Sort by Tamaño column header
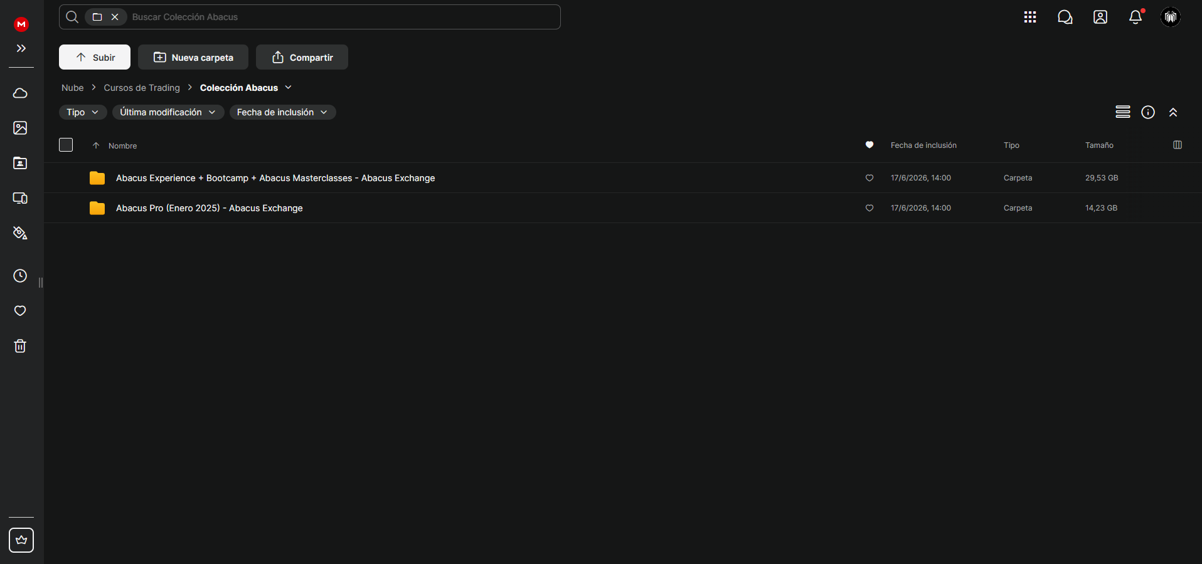Viewport: 1202px width, 564px height. tap(1099, 145)
